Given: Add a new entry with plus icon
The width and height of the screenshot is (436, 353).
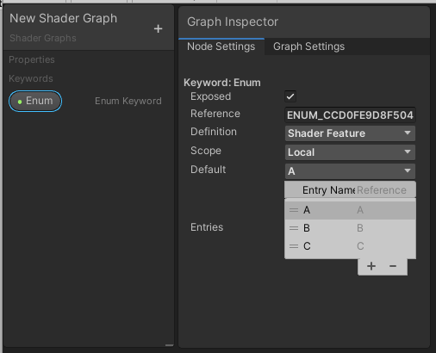Looking at the screenshot, I should 371,266.
